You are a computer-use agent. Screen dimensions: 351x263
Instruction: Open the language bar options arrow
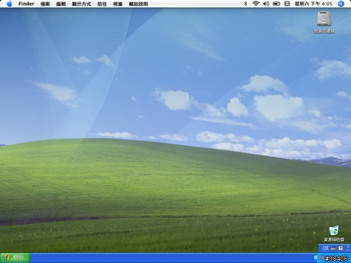coord(348,250)
